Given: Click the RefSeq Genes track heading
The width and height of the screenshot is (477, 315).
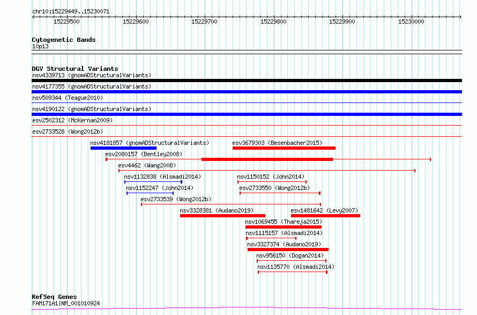Looking at the screenshot, I should click(x=54, y=297).
